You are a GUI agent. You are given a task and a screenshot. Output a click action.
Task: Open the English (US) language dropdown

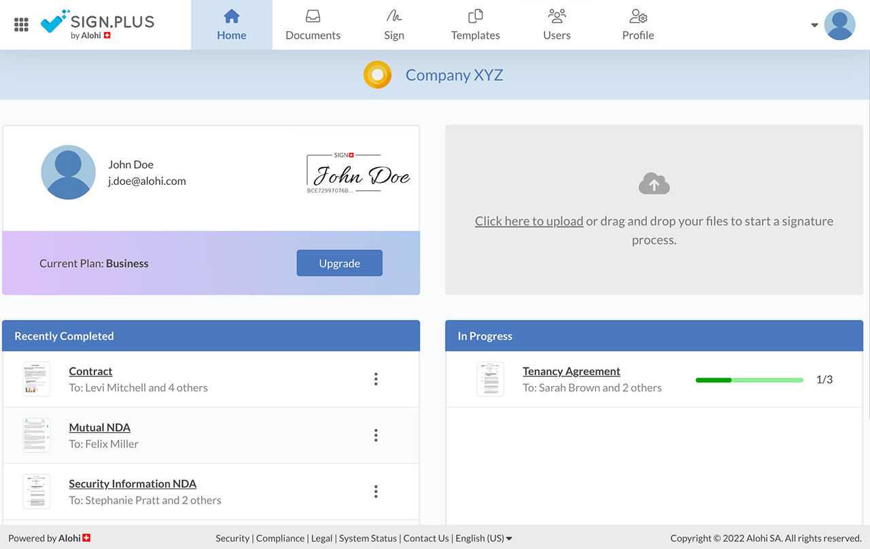point(483,538)
